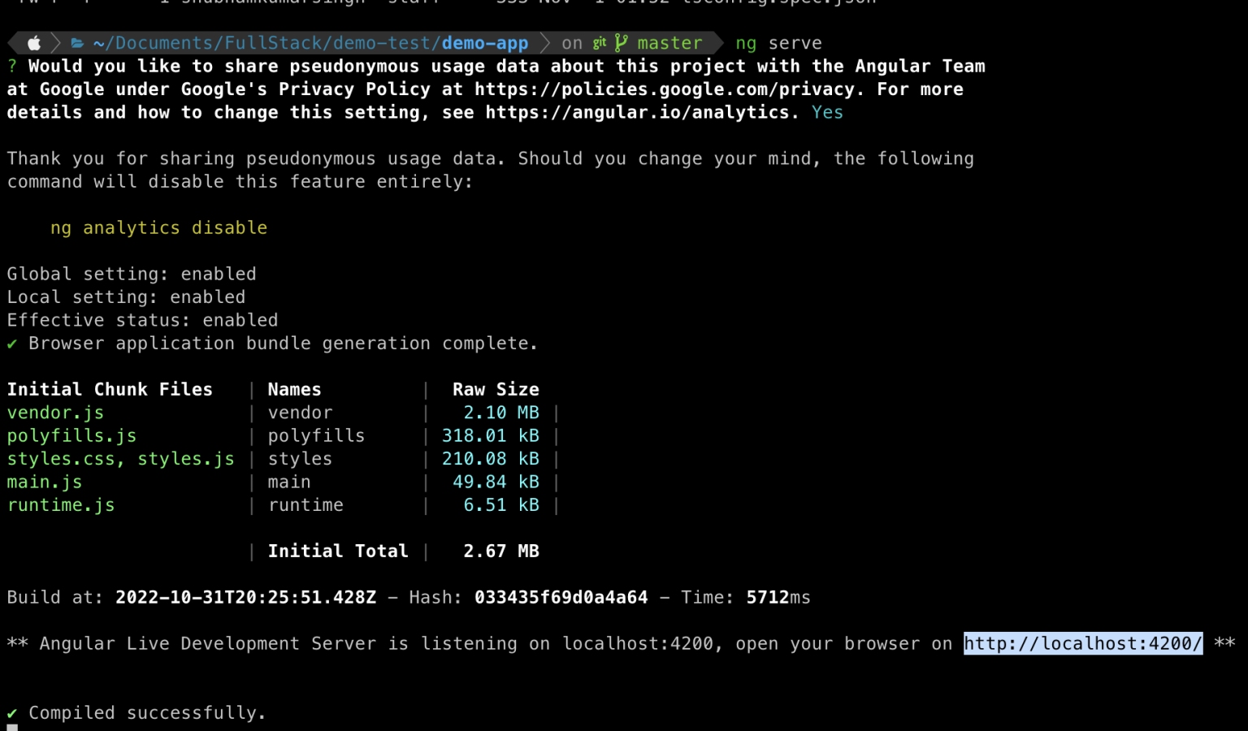Screen dimensions: 1248x731
Task: Click the Raw Size column header
Action: 496,390
